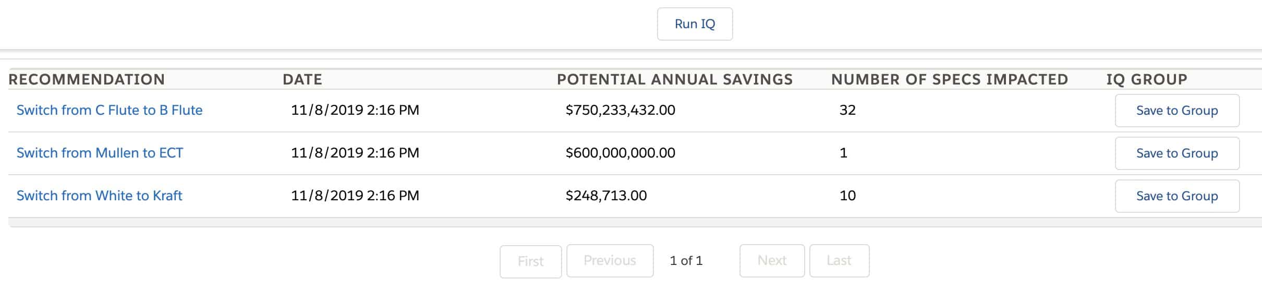This screenshot has height=290, width=1262.
Task: Go to the First page
Action: (530, 261)
